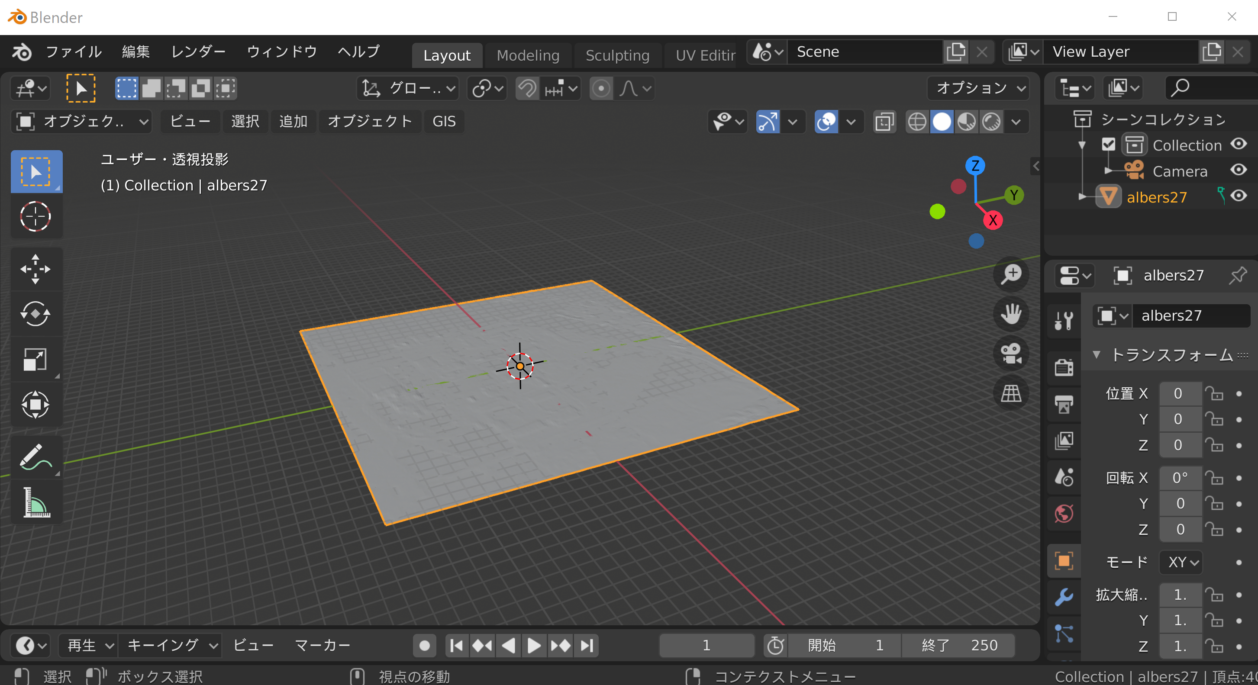Switch to rendered shading mode
The height and width of the screenshot is (685, 1258).
(991, 122)
